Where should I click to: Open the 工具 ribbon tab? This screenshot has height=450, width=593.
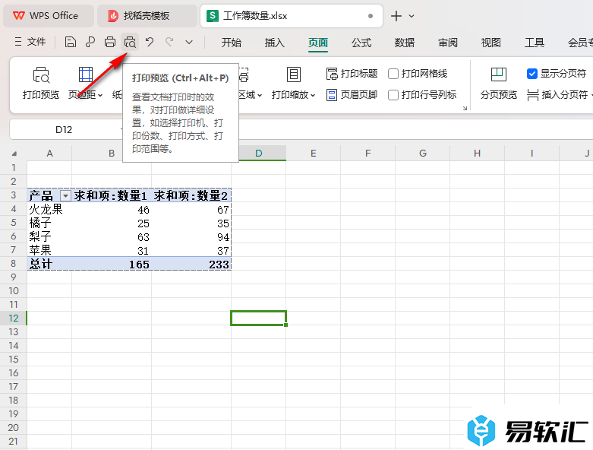coord(534,43)
